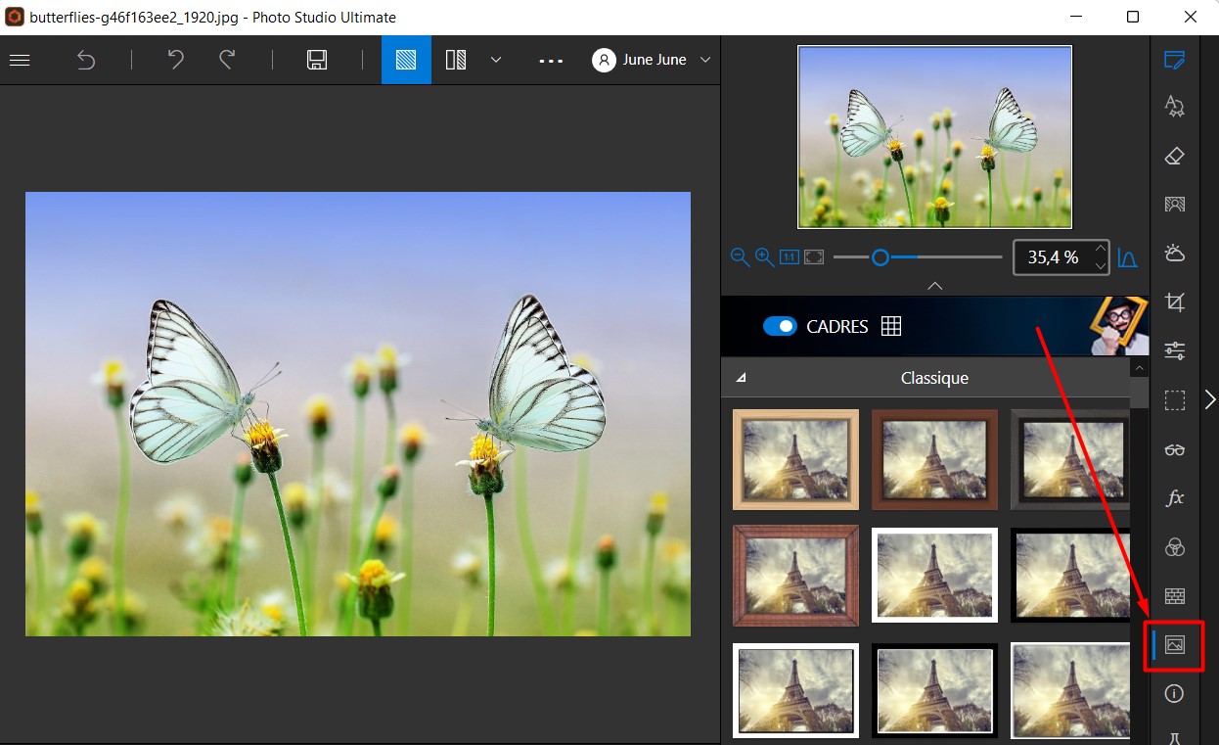Select the dashed selection rectangle tool
The height and width of the screenshot is (745, 1219).
pyautogui.click(x=1175, y=400)
